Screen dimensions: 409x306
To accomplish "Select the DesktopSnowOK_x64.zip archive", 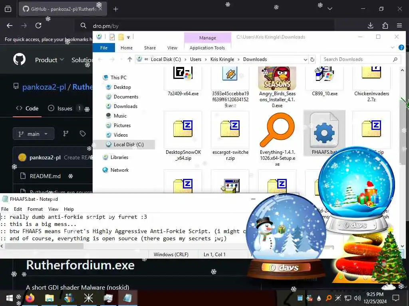I will coord(183,129).
